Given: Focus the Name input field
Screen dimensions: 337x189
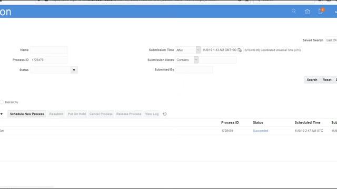Looking at the screenshot, I should 49,50.
